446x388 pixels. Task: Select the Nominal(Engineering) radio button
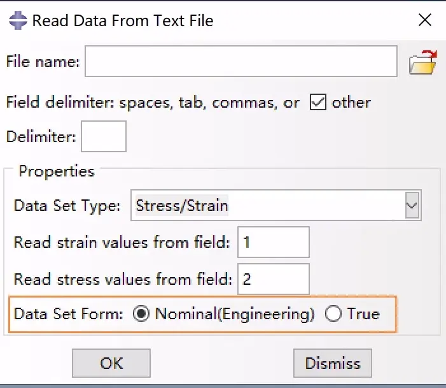pos(141,313)
